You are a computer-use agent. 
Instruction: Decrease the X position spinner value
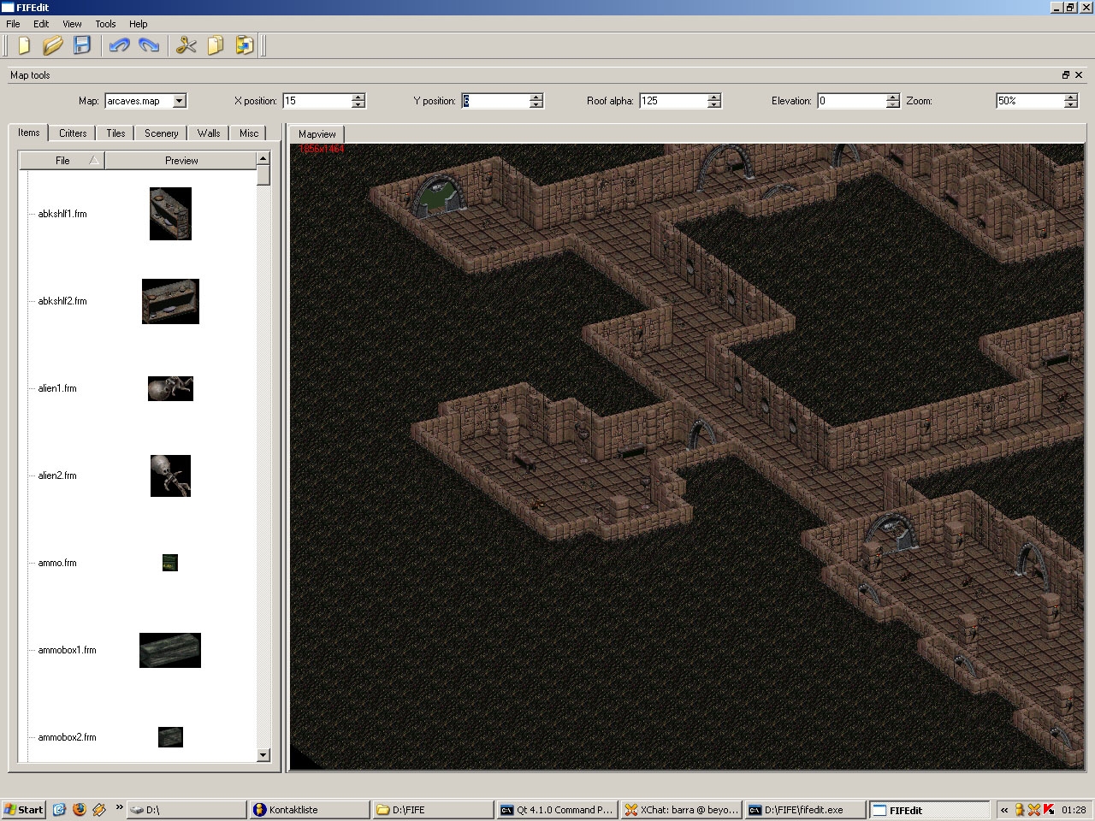point(358,104)
